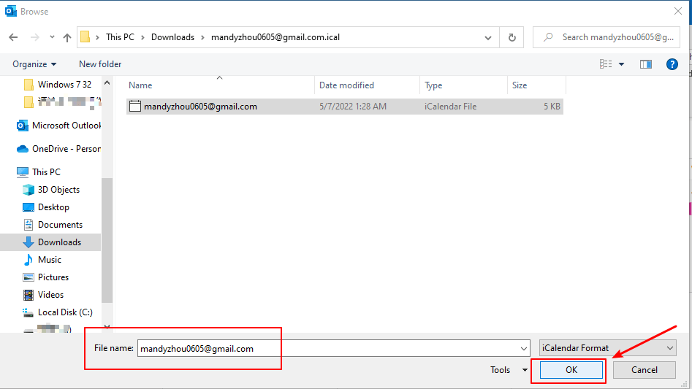Click the Up one level arrow
Image resolution: width=692 pixels, height=389 pixels.
click(x=67, y=37)
